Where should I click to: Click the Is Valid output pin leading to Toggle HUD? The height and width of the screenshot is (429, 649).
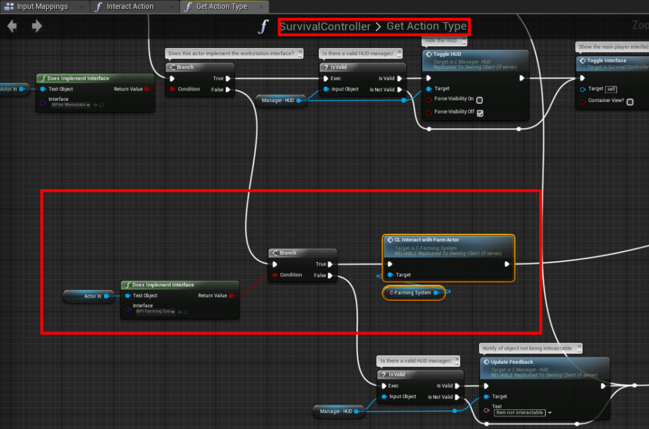pos(399,79)
